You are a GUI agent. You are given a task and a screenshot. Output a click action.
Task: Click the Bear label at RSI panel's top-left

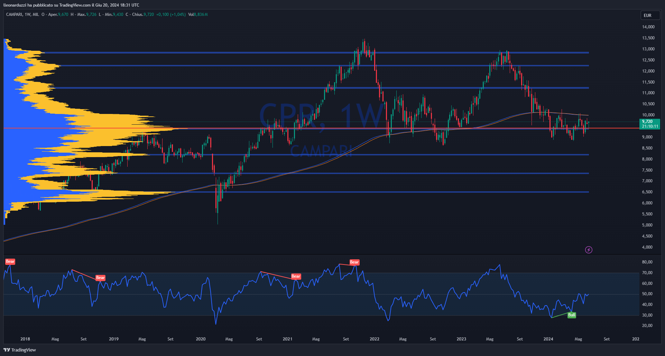click(10, 261)
